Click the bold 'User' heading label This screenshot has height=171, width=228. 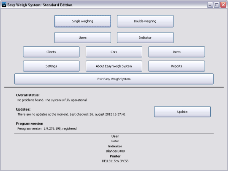click(x=115, y=136)
